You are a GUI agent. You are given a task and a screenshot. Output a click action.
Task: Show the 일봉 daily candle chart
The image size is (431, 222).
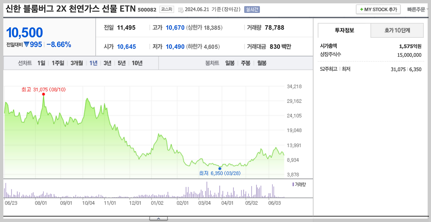[230, 63]
